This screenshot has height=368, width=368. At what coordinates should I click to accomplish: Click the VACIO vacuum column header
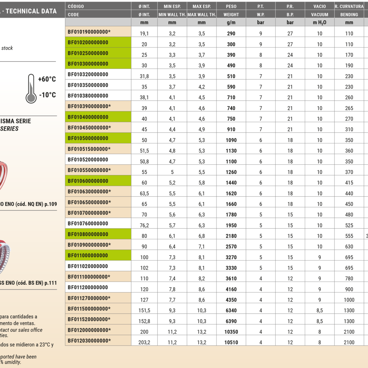click(320, 6)
